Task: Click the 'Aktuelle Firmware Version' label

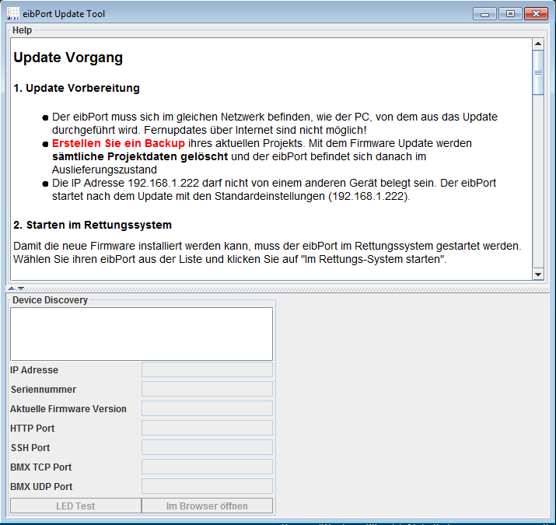Action: point(68,409)
